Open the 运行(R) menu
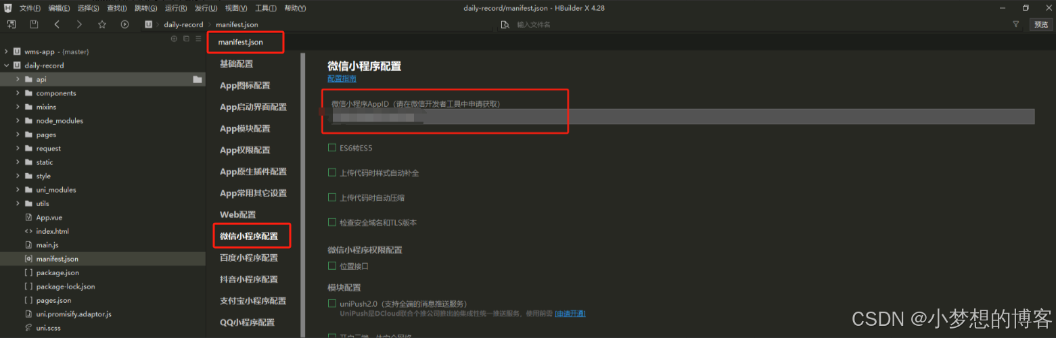The image size is (1056, 338). pyautogui.click(x=176, y=8)
